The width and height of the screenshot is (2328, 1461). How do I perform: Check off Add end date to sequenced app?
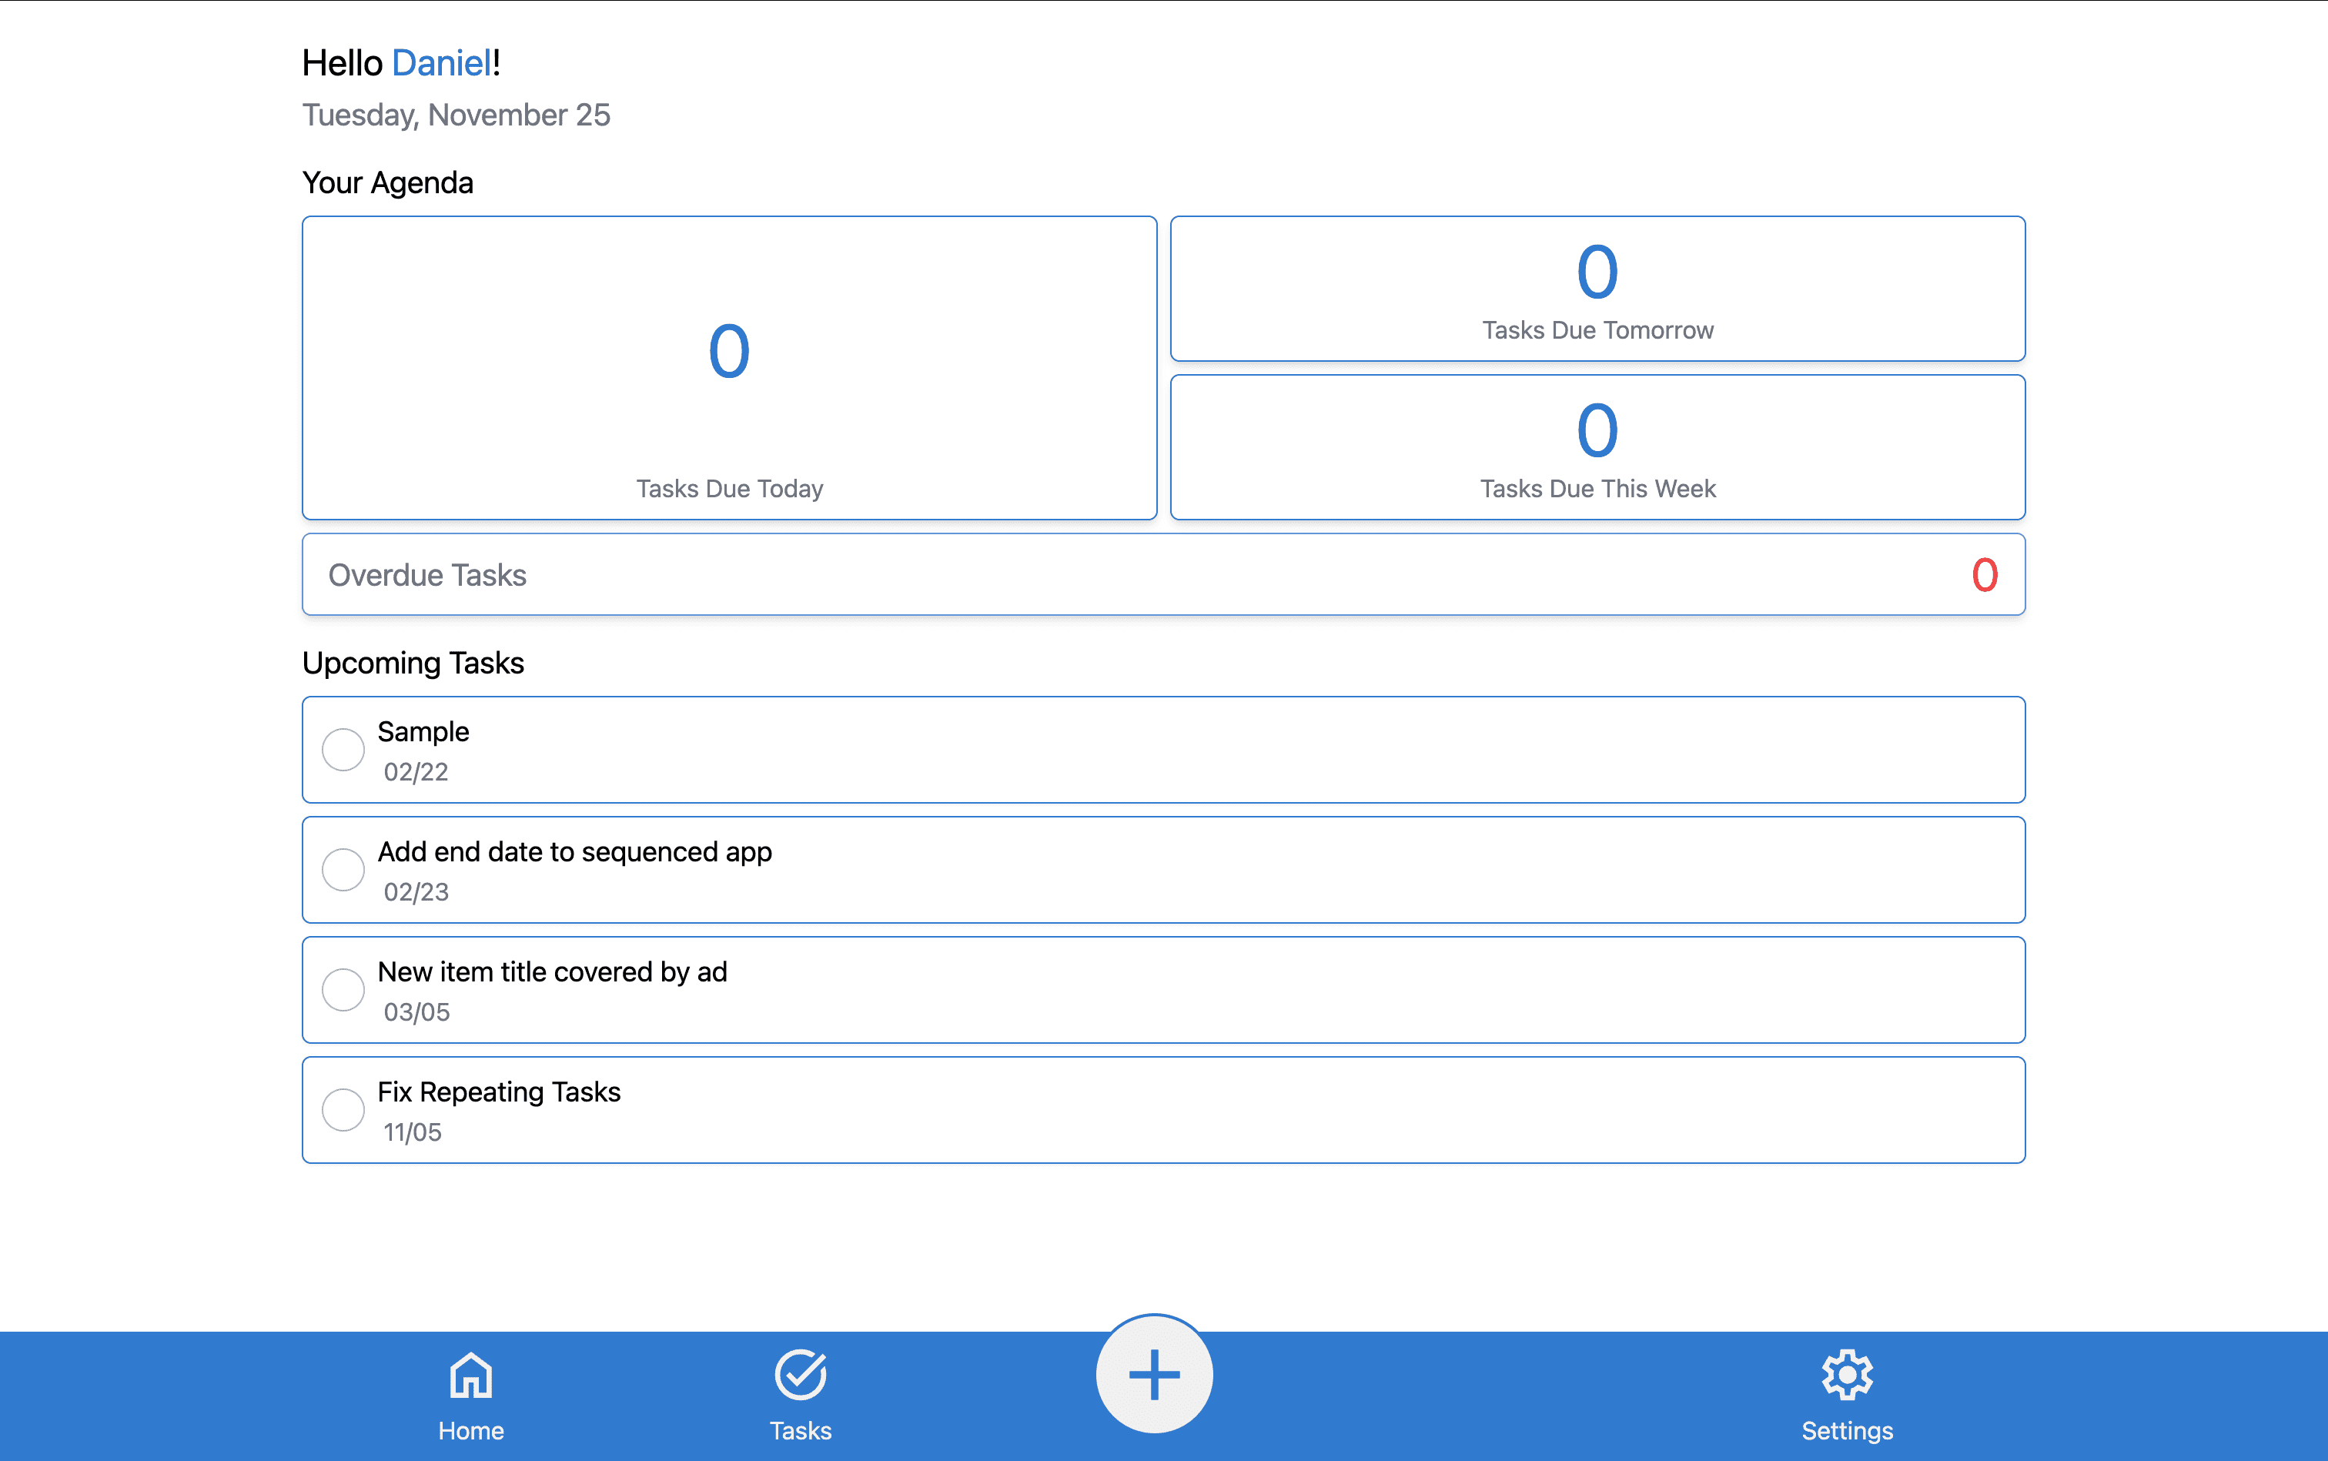click(343, 869)
